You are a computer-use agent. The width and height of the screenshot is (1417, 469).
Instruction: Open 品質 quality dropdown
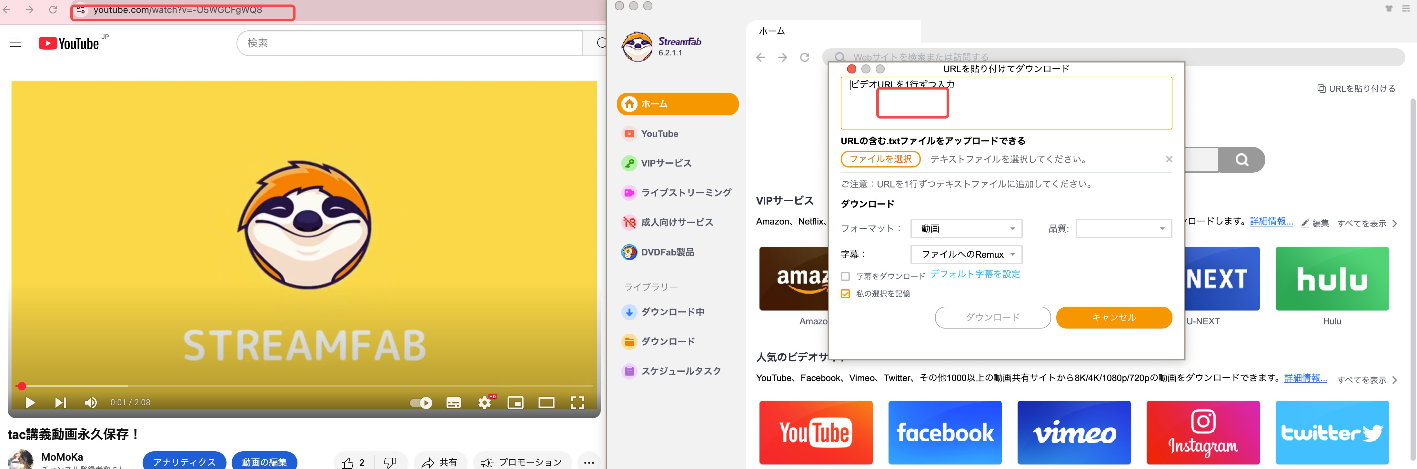pos(1124,228)
